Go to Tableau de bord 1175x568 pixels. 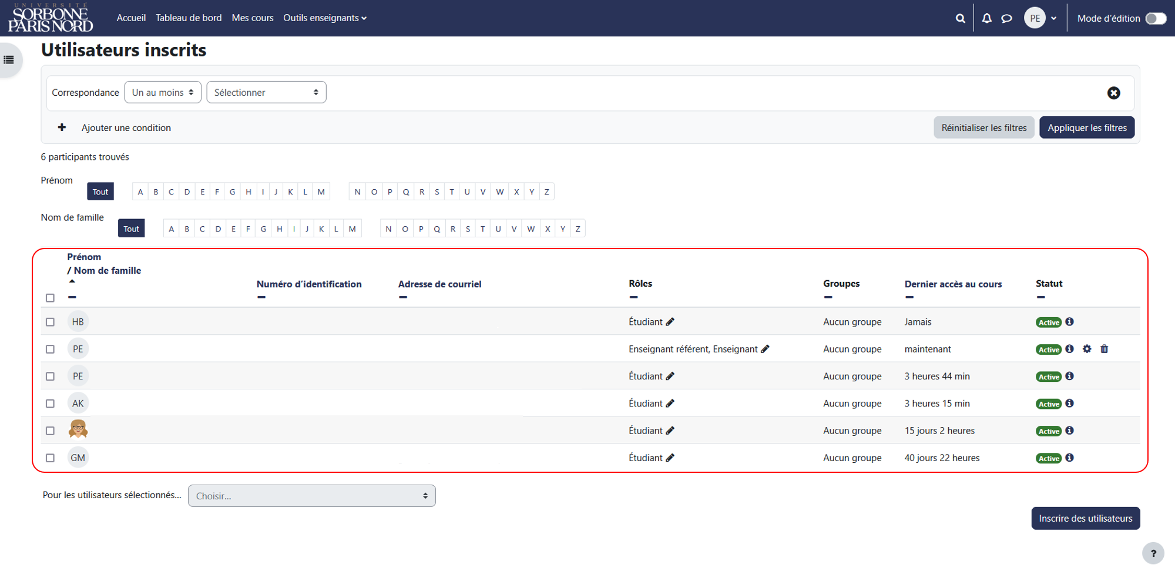[189, 18]
